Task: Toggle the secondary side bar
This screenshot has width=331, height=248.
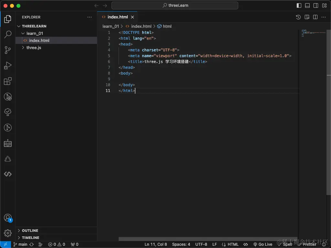Action: (316, 5)
